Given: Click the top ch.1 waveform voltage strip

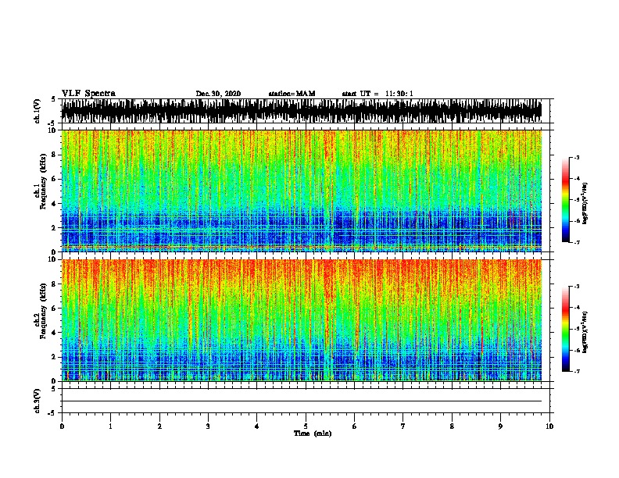Looking at the screenshot, I should (302, 111).
